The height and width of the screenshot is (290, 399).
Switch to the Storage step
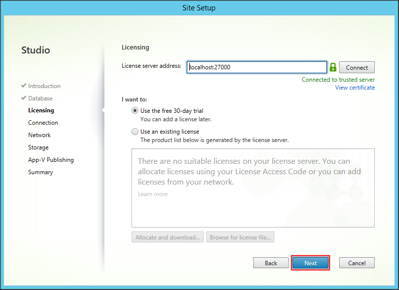38,147
